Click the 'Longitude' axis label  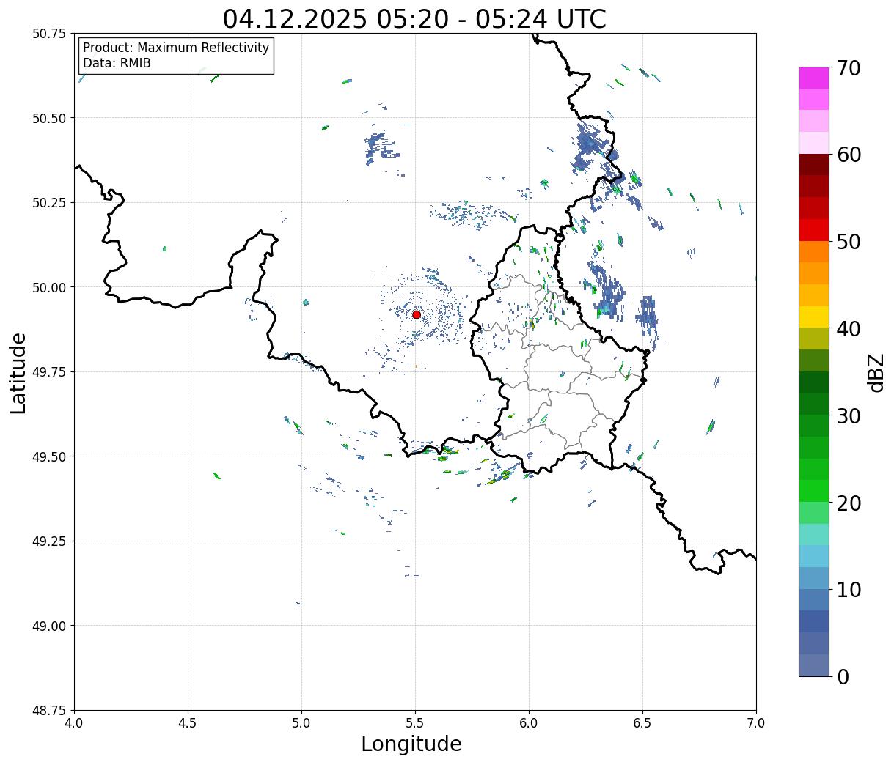(x=411, y=744)
